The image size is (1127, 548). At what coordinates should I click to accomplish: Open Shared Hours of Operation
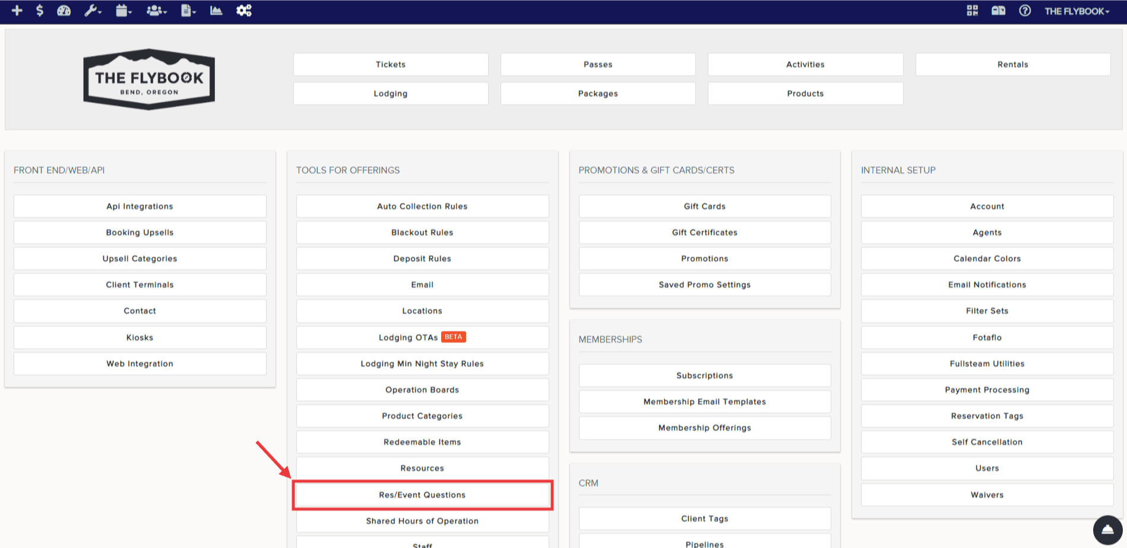pyautogui.click(x=422, y=521)
